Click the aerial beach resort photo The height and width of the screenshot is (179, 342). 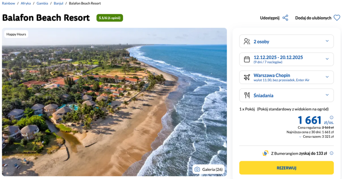click(114, 102)
